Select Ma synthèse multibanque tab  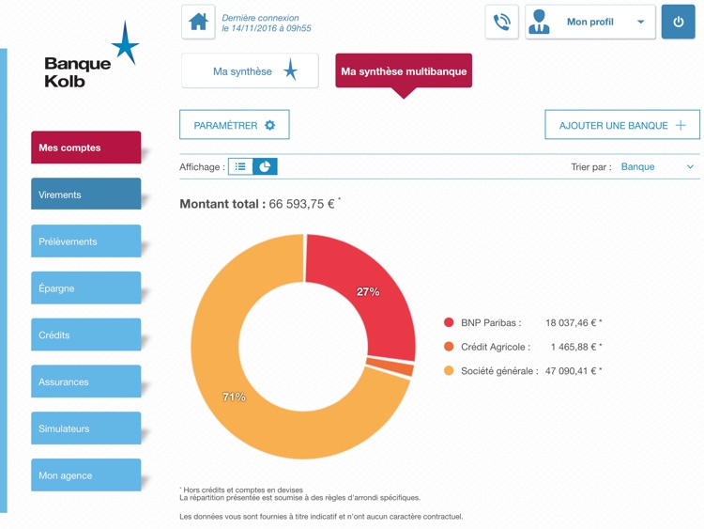pos(404,71)
